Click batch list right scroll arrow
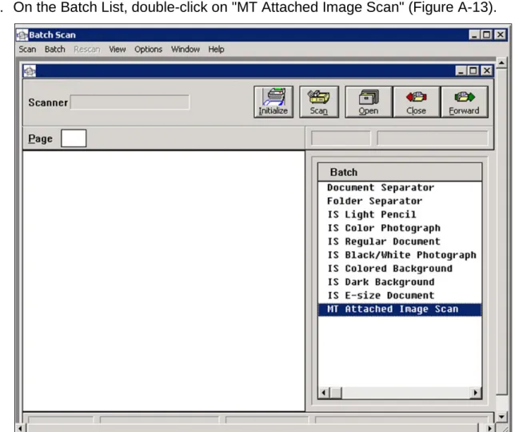The height and width of the screenshot is (432, 515). pos(475,393)
